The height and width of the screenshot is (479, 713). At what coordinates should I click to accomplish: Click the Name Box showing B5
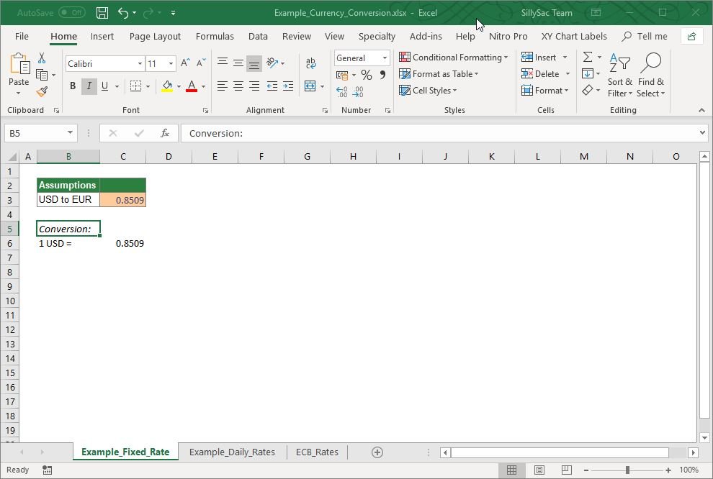click(35, 133)
